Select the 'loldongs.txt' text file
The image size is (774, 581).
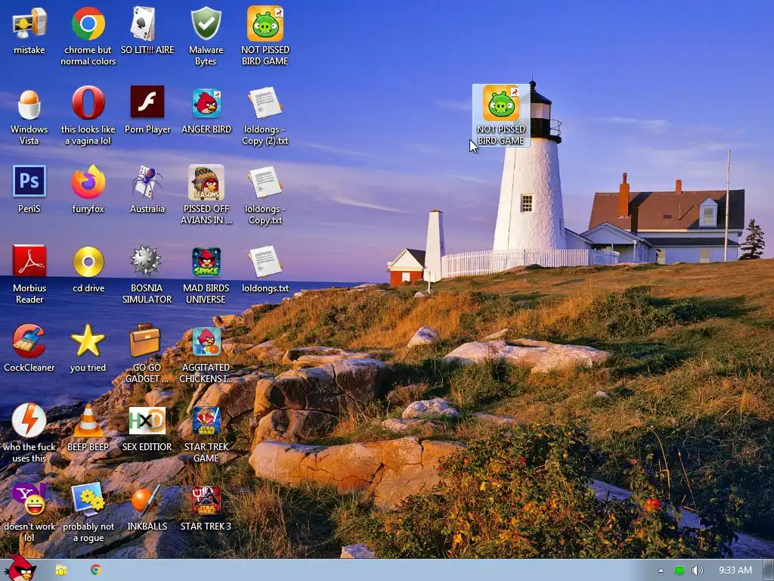(265, 261)
